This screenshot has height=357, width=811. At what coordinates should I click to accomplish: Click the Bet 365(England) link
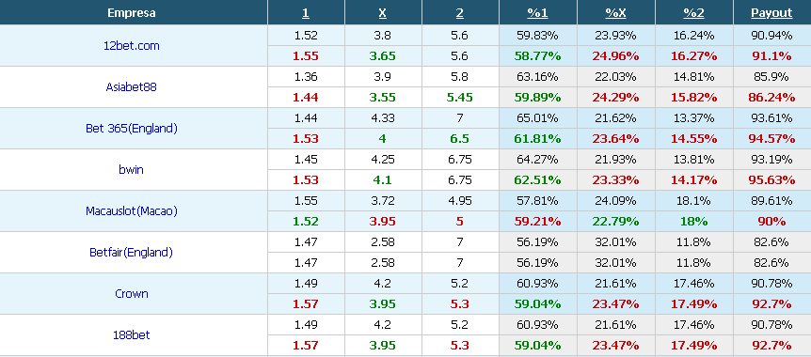tap(132, 128)
